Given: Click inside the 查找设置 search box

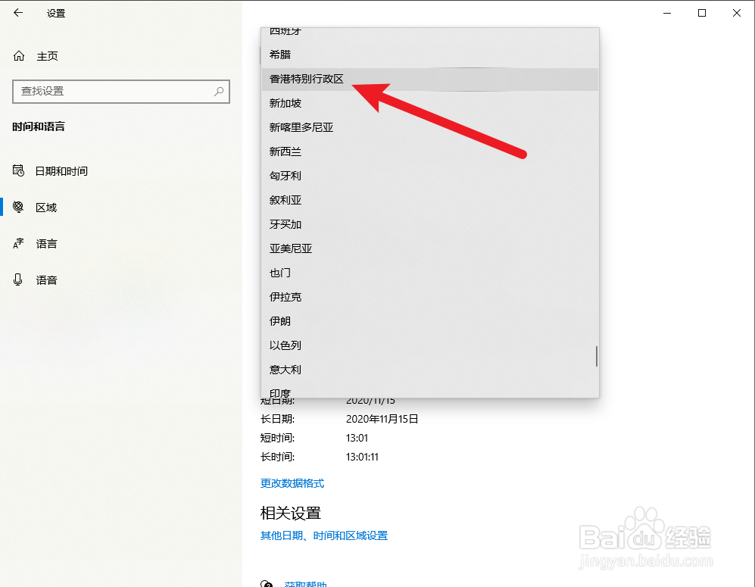Looking at the screenshot, I should click(114, 92).
